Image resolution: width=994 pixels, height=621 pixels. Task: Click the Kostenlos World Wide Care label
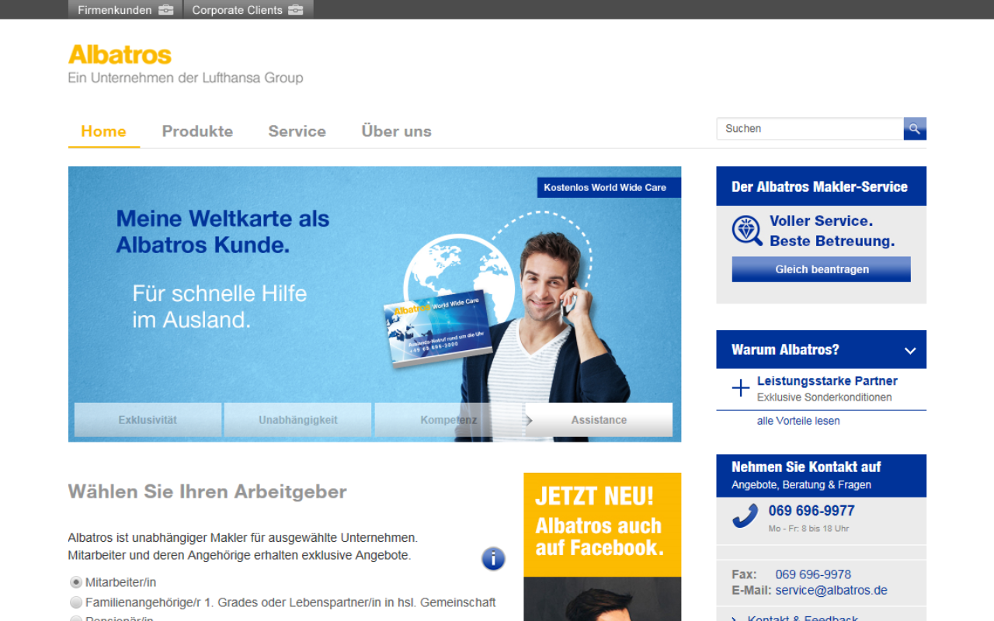click(x=609, y=187)
